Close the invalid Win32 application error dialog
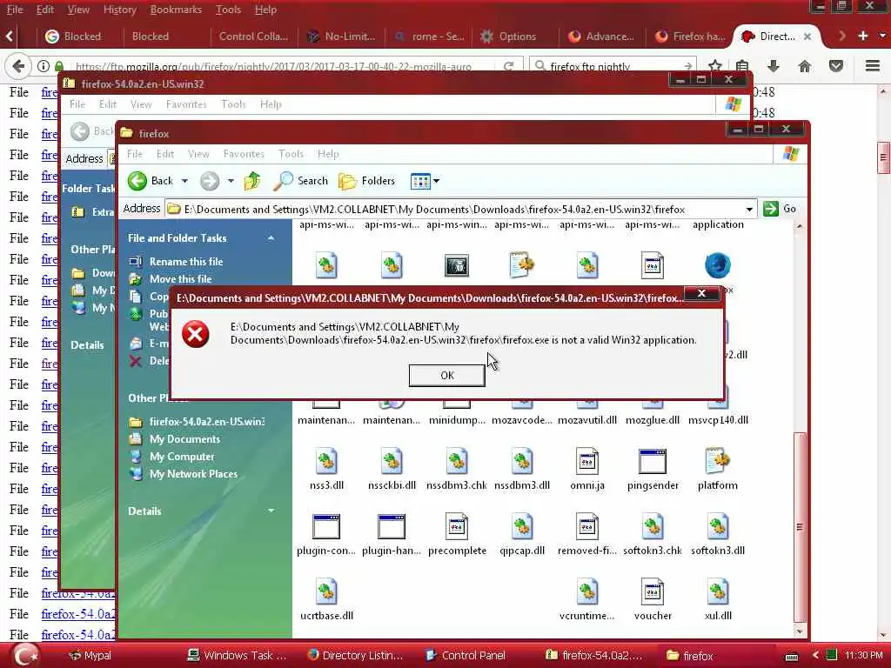Screen dimensions: 891x668 pyautogui.click(x=701, y=294)
